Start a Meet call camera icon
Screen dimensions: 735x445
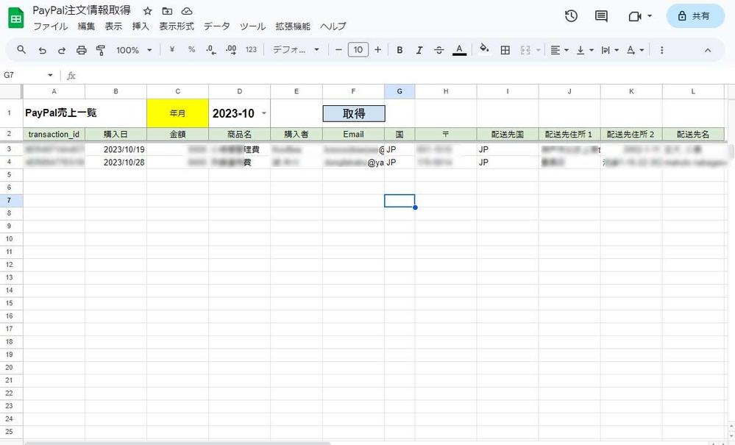coord(635,16)
